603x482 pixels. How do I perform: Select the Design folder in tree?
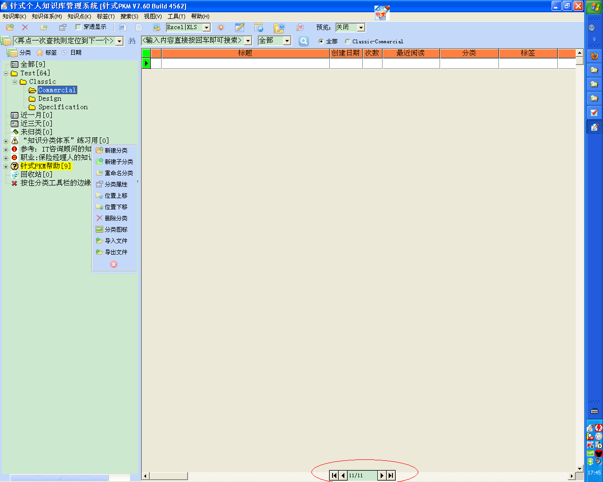point(49,99)
